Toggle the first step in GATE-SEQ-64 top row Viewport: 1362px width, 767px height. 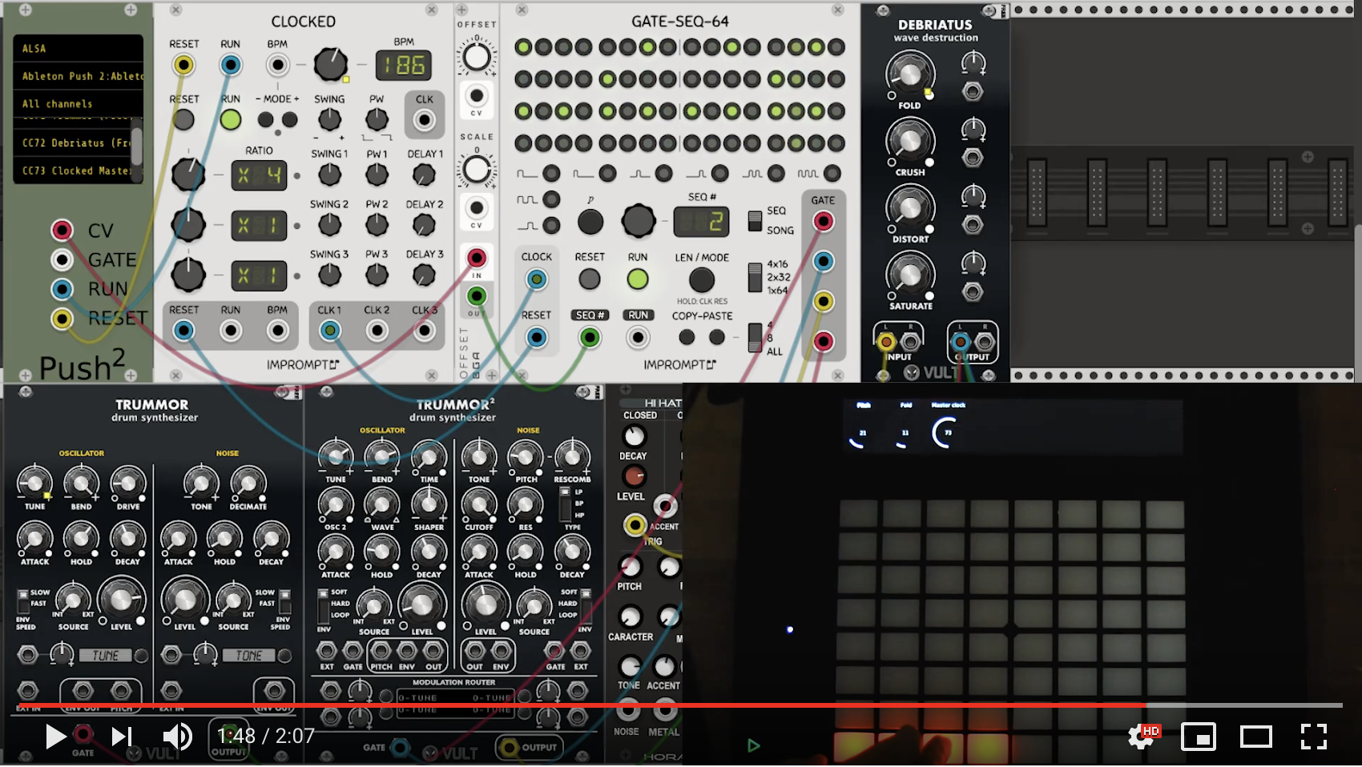tap(523, 47)
